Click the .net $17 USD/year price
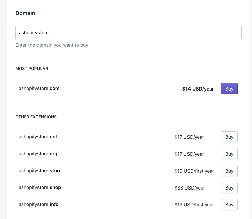 tap(189, 137)
